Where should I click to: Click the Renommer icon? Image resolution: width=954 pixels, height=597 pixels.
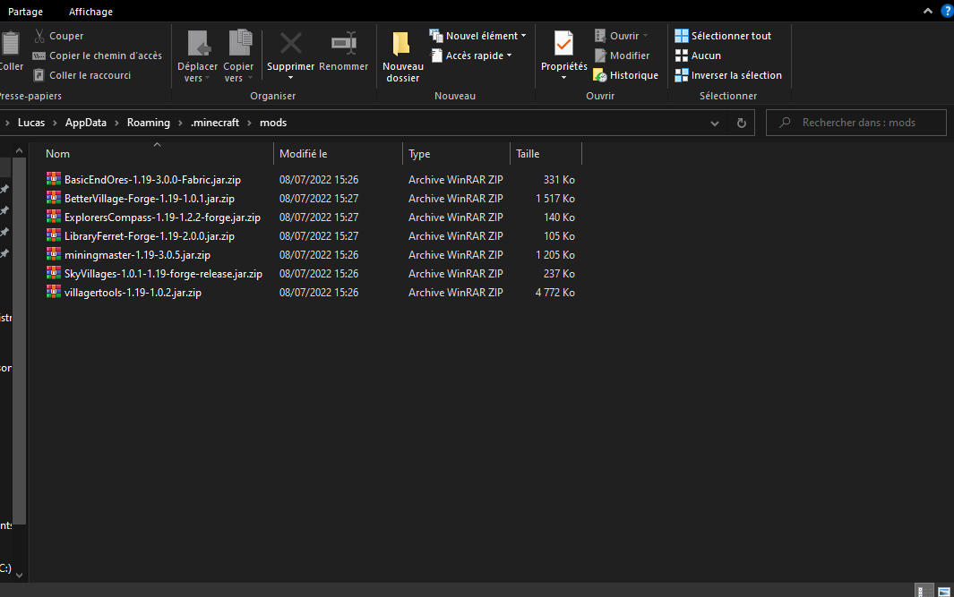(x=344, y=43)
